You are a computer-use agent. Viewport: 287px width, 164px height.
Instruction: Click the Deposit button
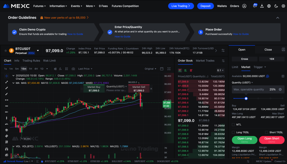pyautogui.click(x=205, y=6)
